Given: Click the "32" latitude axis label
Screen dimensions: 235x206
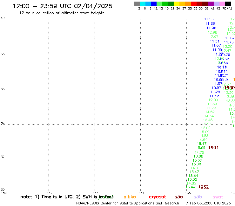Looking at the screenshot, I should (3, 157).
